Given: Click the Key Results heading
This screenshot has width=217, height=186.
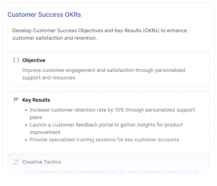Looking at the screenshot, I should coord(36,100).
